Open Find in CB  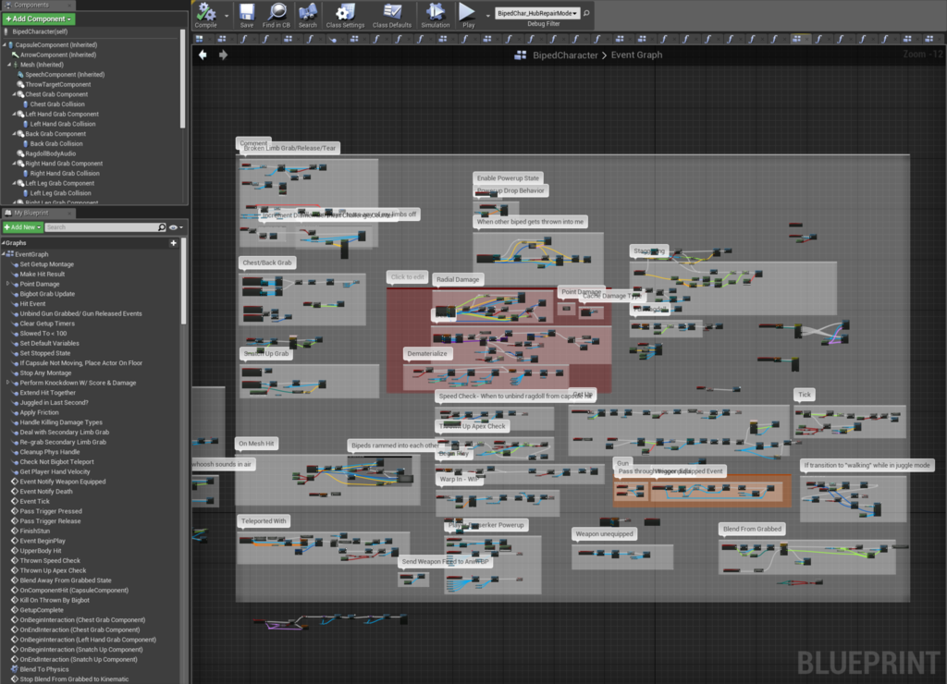276,15
